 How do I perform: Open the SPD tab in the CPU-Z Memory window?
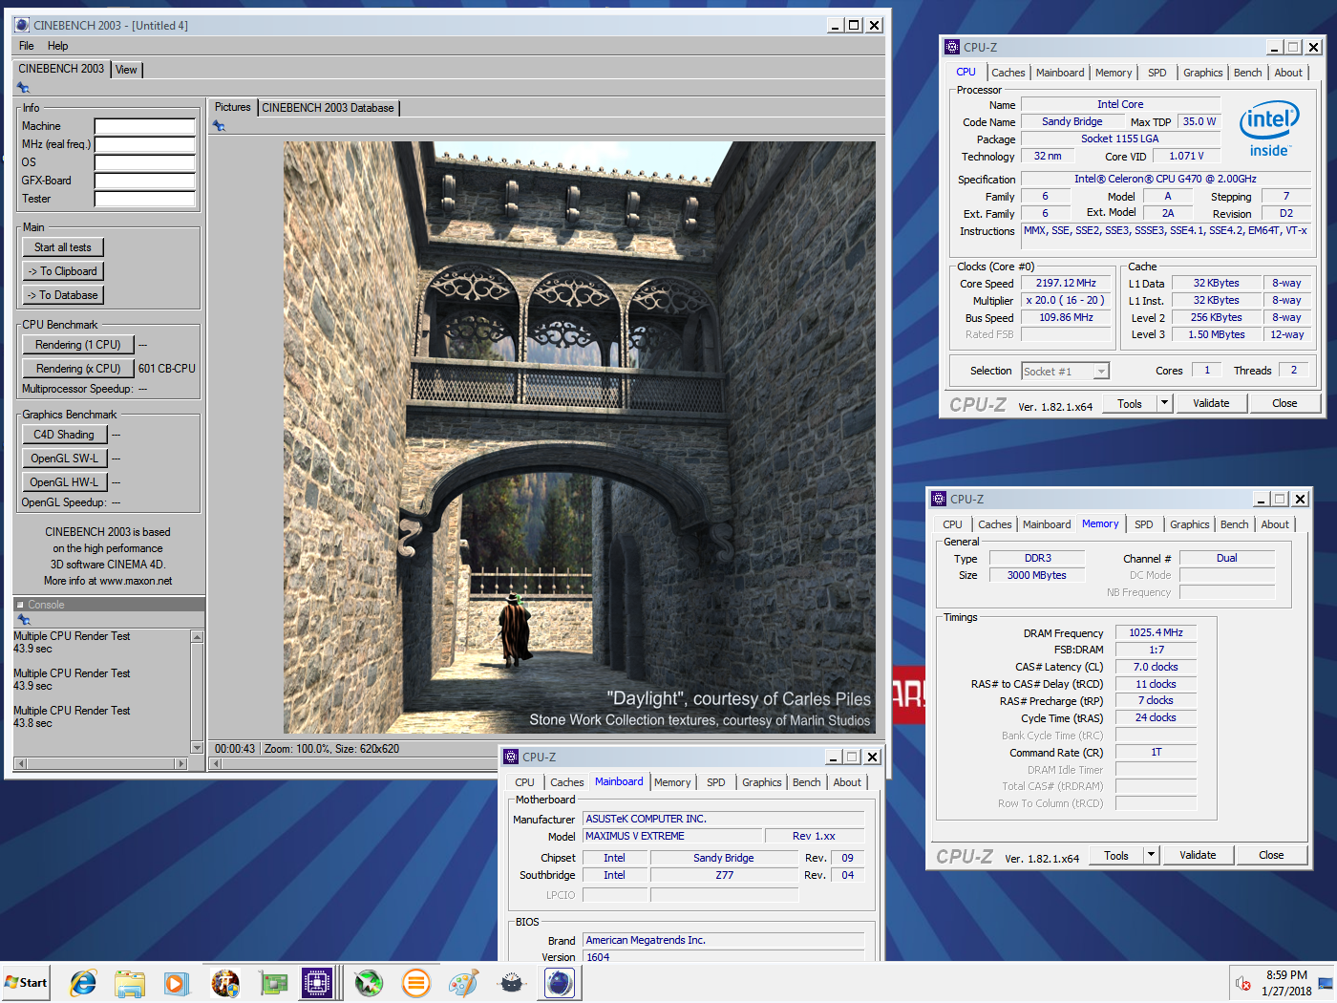[x=1144, y=524]
